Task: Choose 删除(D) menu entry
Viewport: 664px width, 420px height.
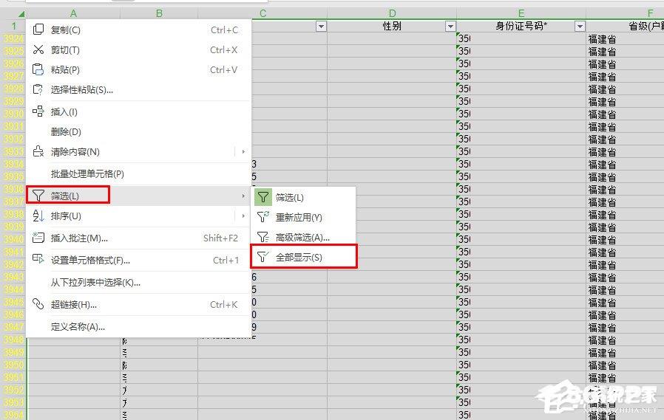Action: [x=138, y=131]
